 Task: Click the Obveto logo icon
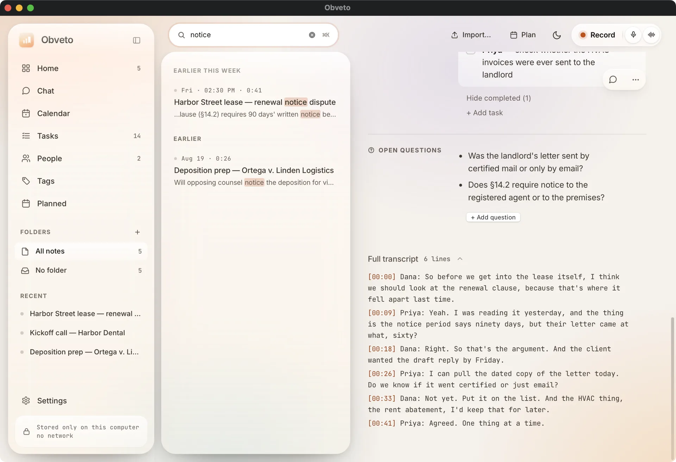point(26,40)
